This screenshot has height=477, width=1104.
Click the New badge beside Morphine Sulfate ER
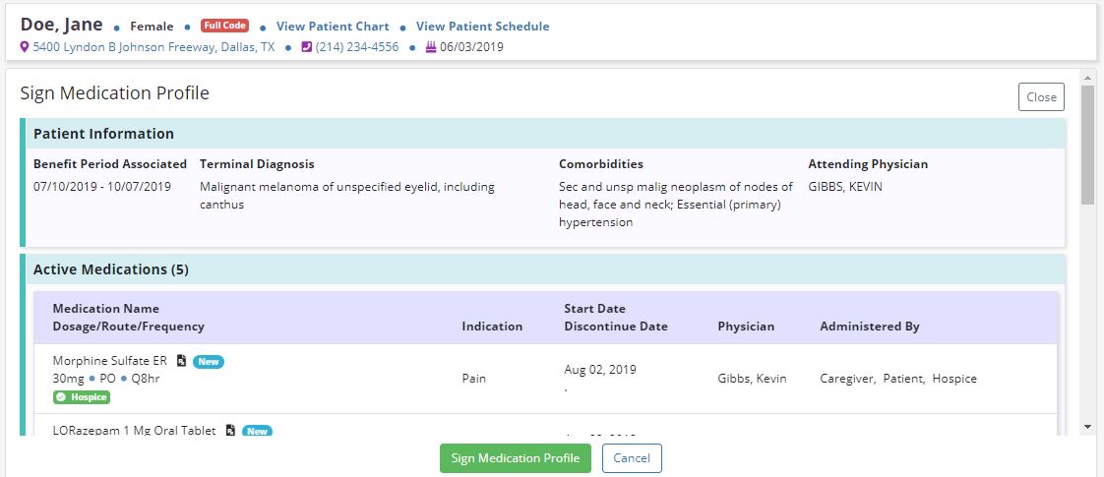(x=209, y=361)
